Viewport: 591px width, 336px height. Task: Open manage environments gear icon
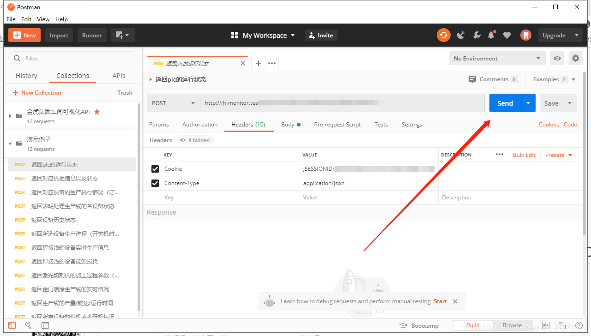575,58
